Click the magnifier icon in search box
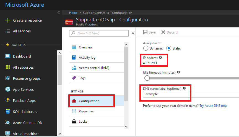 73,33
